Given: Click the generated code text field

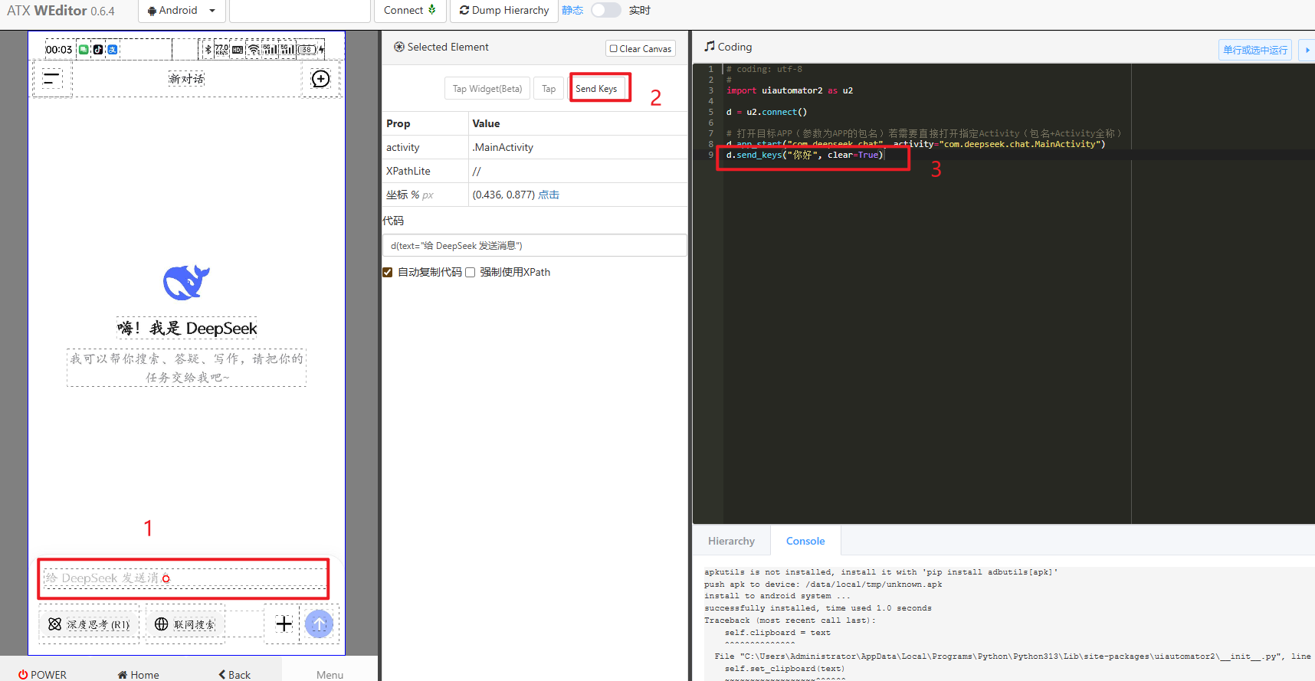Looking at the screenshot, I should [x=535, y=245].
